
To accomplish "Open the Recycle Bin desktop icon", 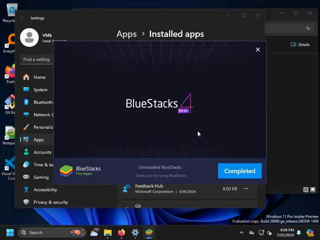I will (9, 12).
